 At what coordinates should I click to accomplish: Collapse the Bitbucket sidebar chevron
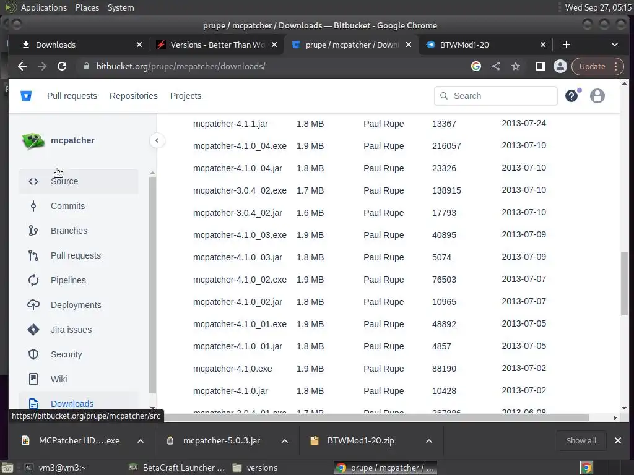pyautogui.click(x=157, y=140)
